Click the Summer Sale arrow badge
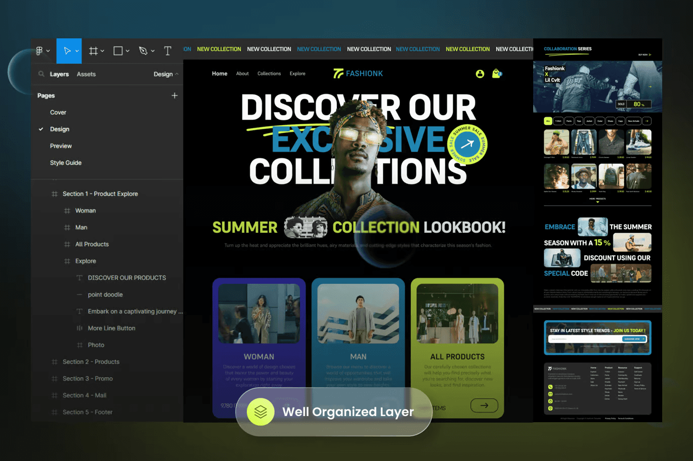 [467, 144]
